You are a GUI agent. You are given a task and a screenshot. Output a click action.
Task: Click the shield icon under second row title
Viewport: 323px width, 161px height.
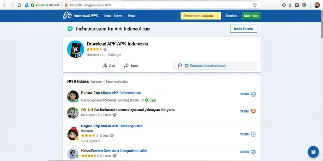[115, 115]
